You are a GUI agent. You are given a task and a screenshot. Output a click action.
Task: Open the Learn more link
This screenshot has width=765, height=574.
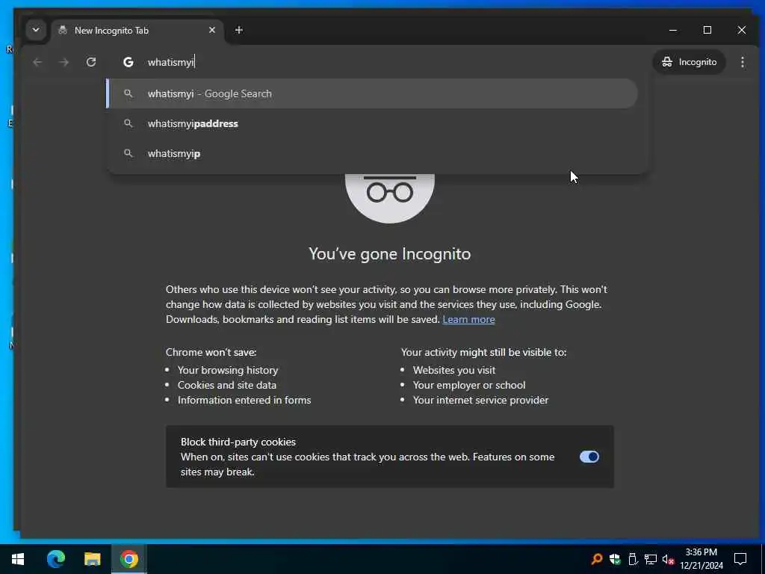(468, 319)
